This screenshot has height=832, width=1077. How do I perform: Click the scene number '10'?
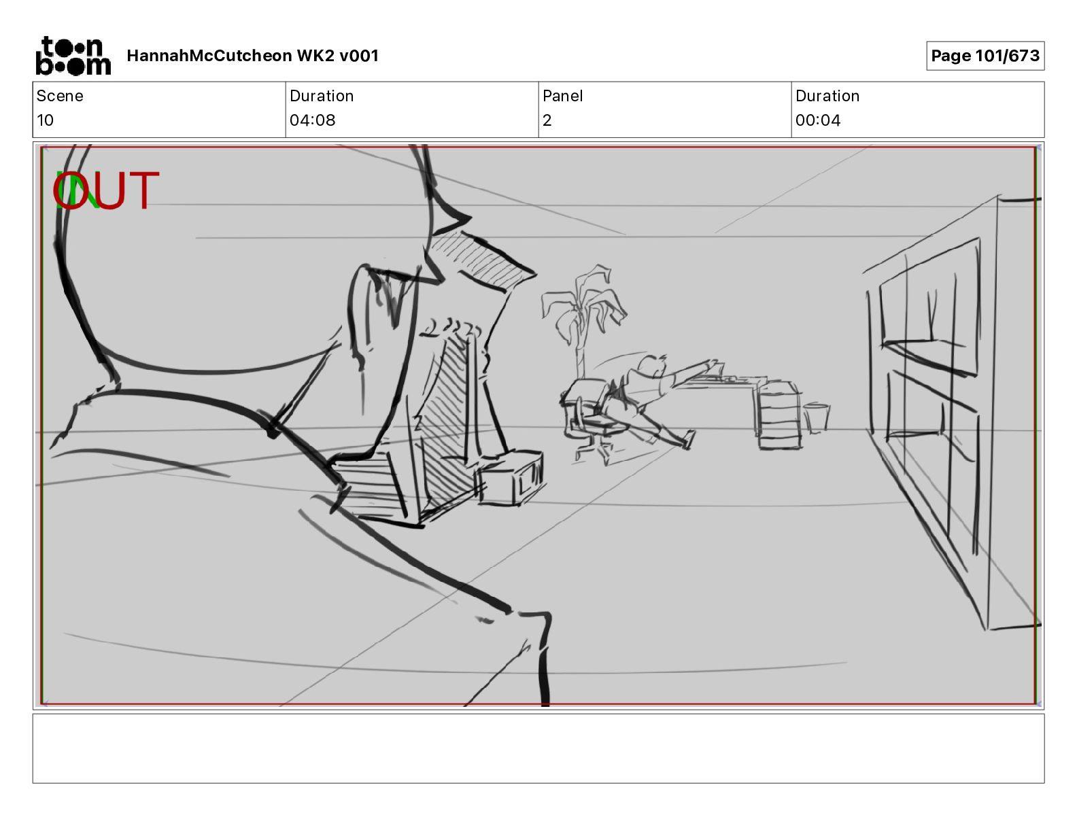coord(45,120)
